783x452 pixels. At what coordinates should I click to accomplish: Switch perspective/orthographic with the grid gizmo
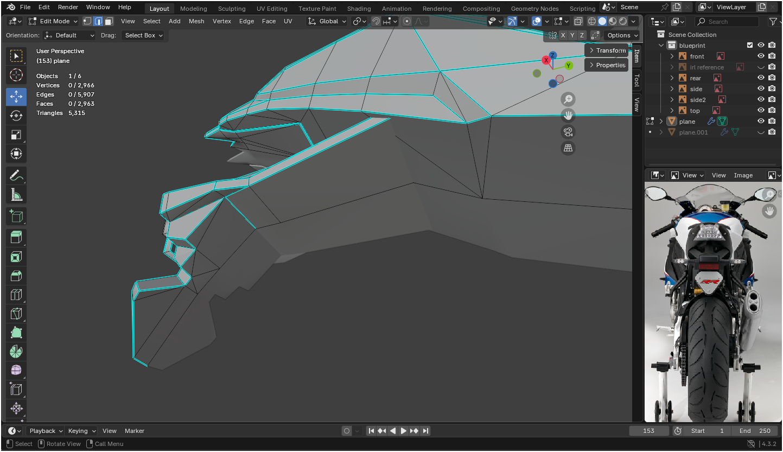[568, 148]
